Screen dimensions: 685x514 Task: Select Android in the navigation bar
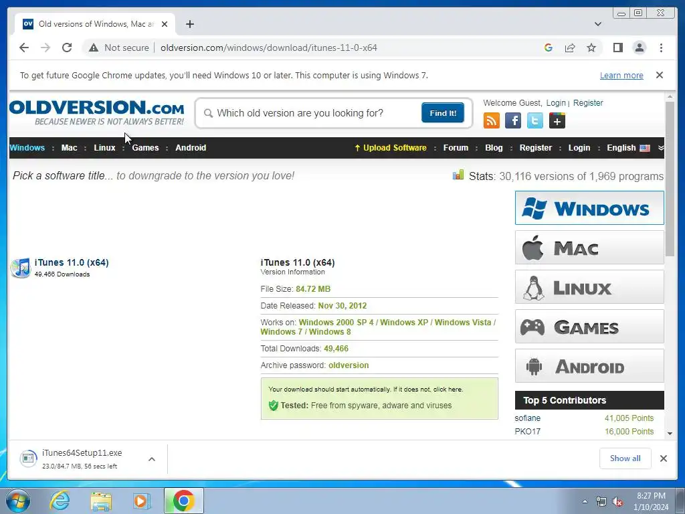pyautogui.click(x=191, y=148)
